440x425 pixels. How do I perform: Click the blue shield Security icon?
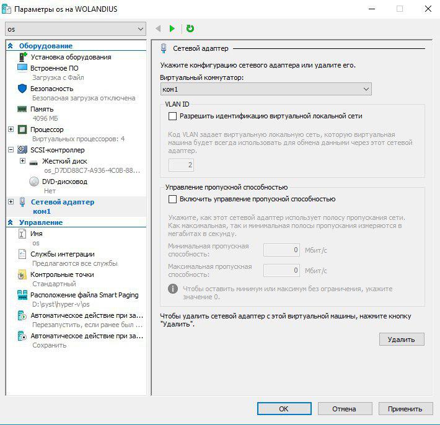pos(22,89)
